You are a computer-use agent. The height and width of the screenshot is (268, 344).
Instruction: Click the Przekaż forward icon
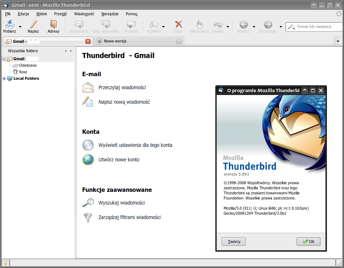coord(131,24)
